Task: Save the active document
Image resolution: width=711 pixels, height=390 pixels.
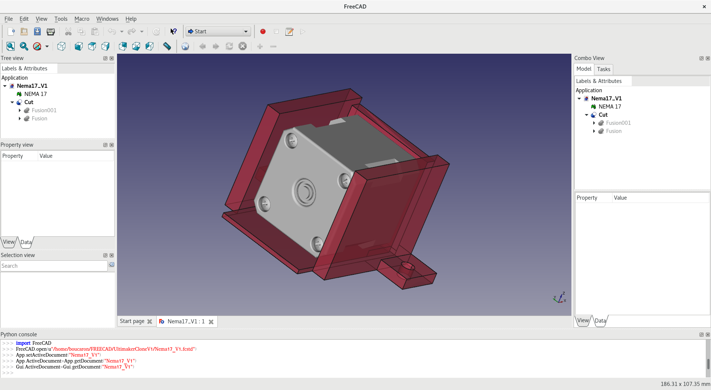Action: pos(37,32)
